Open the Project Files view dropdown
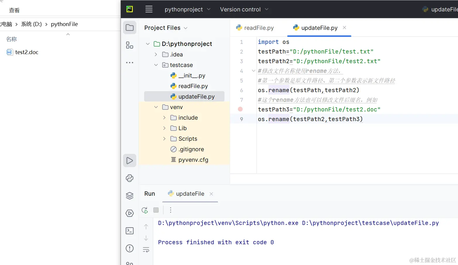458x265 pixels. pos(166,28)
